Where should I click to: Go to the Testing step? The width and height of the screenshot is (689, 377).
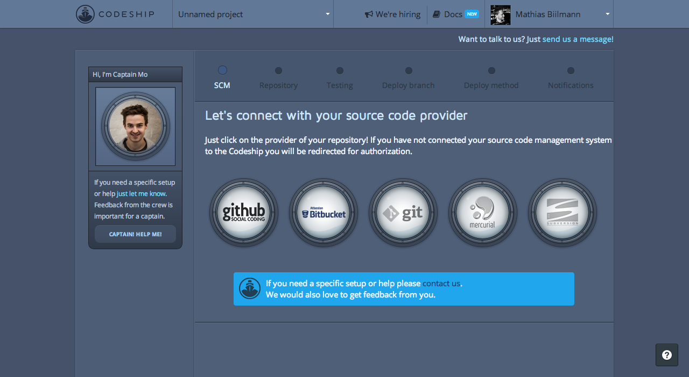(x=340, y=85)
